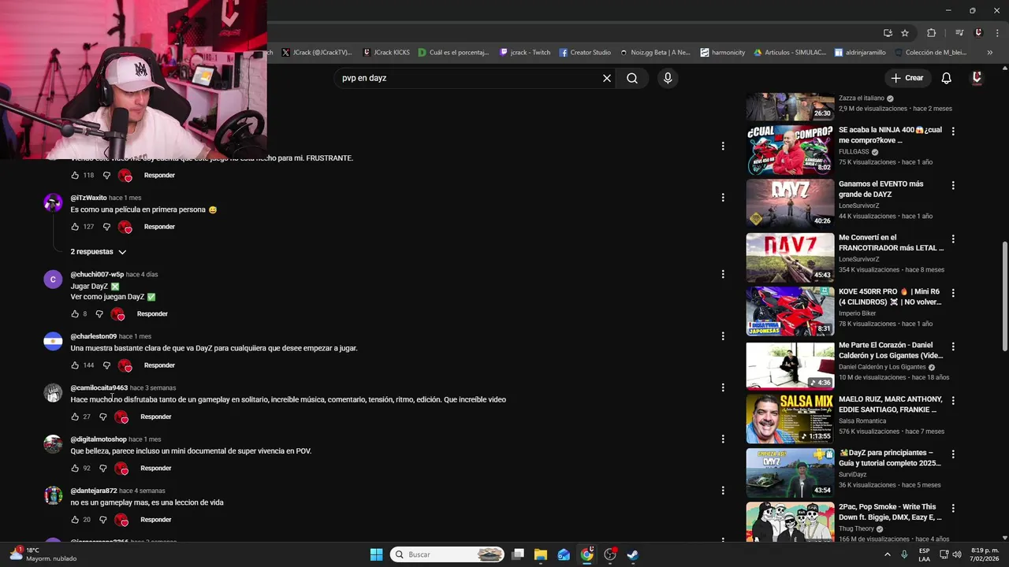This screenshot has height=567, width=1009.
Task: Bookmark this page with the star icon
Action: pyautogui.click(x=905, y=33)
